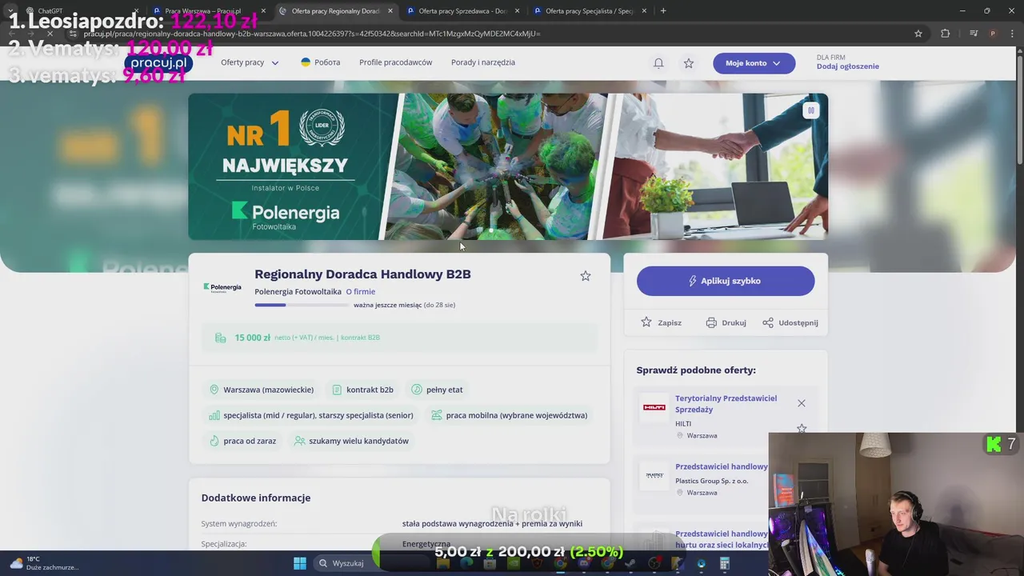Open the notifications bell in pracuj.pl header
Screen dimensions: 1024x576
point(658,63)
